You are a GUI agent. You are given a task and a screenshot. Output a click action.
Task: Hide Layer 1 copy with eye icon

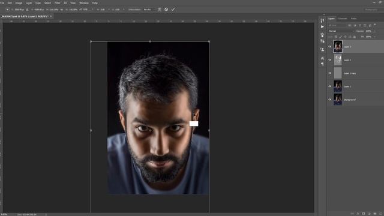tap(329, 73)
